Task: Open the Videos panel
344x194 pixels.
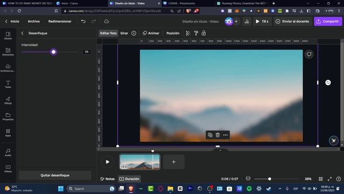Action: click(8, 169)
